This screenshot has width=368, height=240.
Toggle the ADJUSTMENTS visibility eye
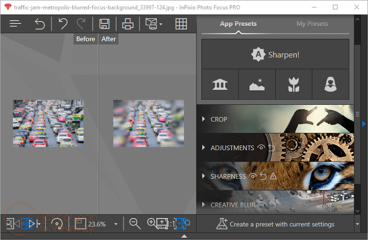[261, 147]
